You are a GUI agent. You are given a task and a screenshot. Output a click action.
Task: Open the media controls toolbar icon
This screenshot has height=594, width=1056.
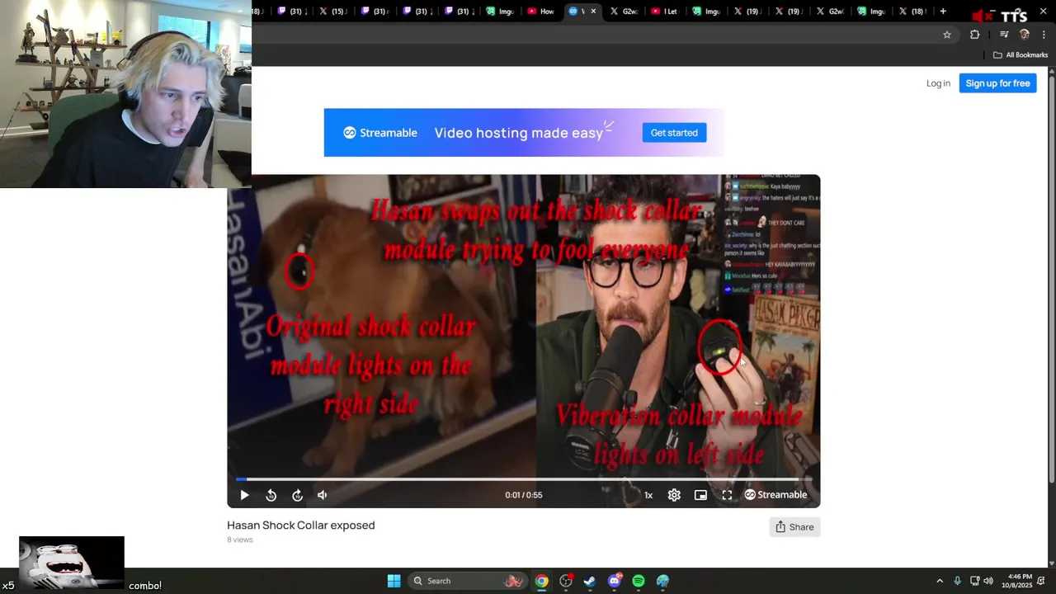(1004, 35)
